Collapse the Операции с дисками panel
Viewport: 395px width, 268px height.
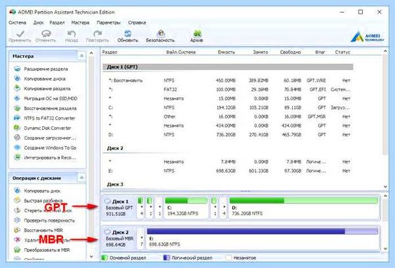point(82,178)
